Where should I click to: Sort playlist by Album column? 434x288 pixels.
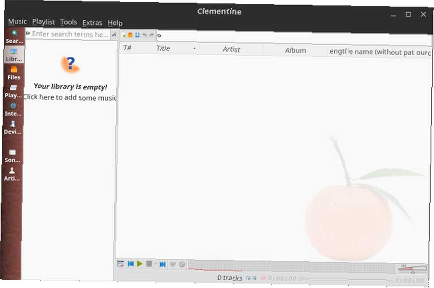point(295,50)
